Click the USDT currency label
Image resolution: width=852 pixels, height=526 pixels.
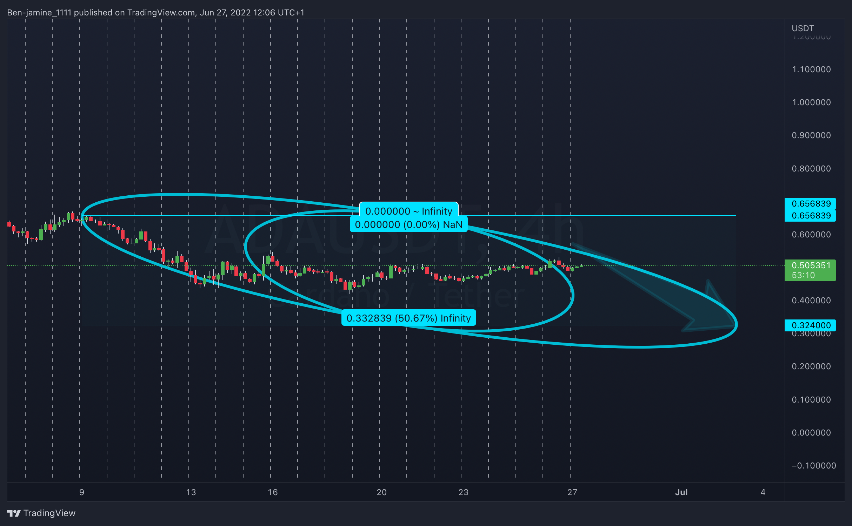pyautogui.click(x=803, y=28)
